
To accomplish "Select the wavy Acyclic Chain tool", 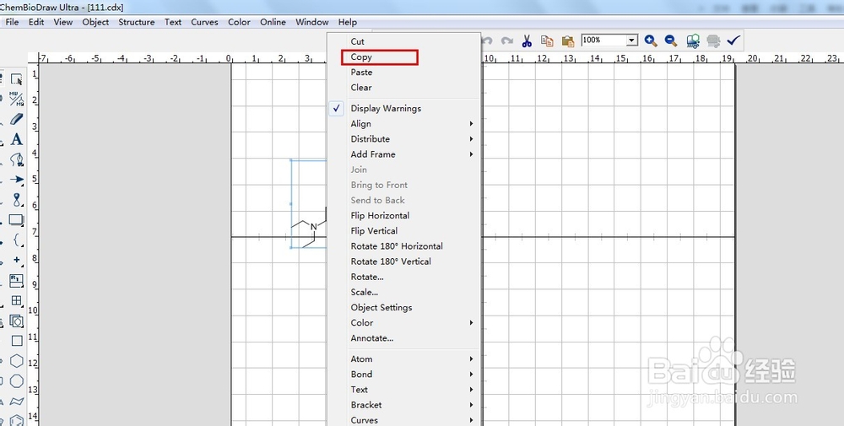I will click(17, 402).
